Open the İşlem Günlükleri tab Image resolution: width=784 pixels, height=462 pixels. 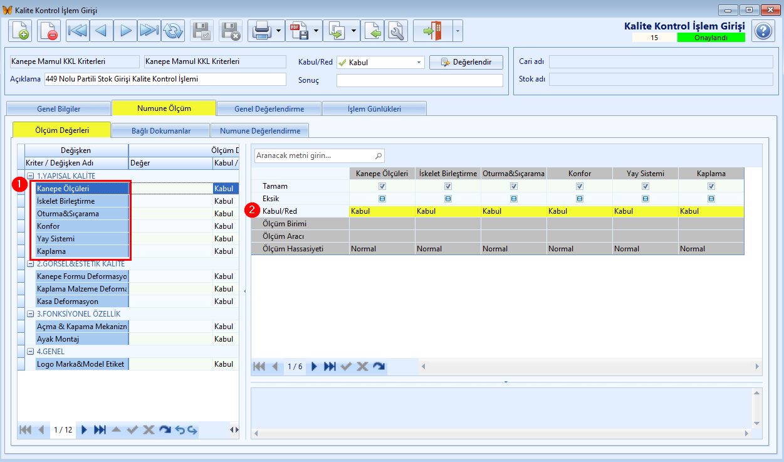pyautogui.click(x=375, y=108)
